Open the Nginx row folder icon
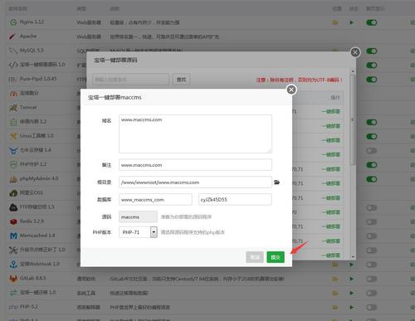415x321 pixels. point(335,22)
